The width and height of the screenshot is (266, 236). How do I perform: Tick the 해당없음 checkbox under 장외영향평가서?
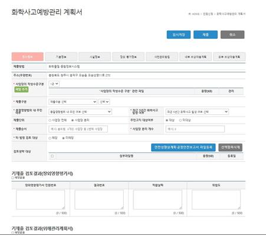(x=13, y=178)
